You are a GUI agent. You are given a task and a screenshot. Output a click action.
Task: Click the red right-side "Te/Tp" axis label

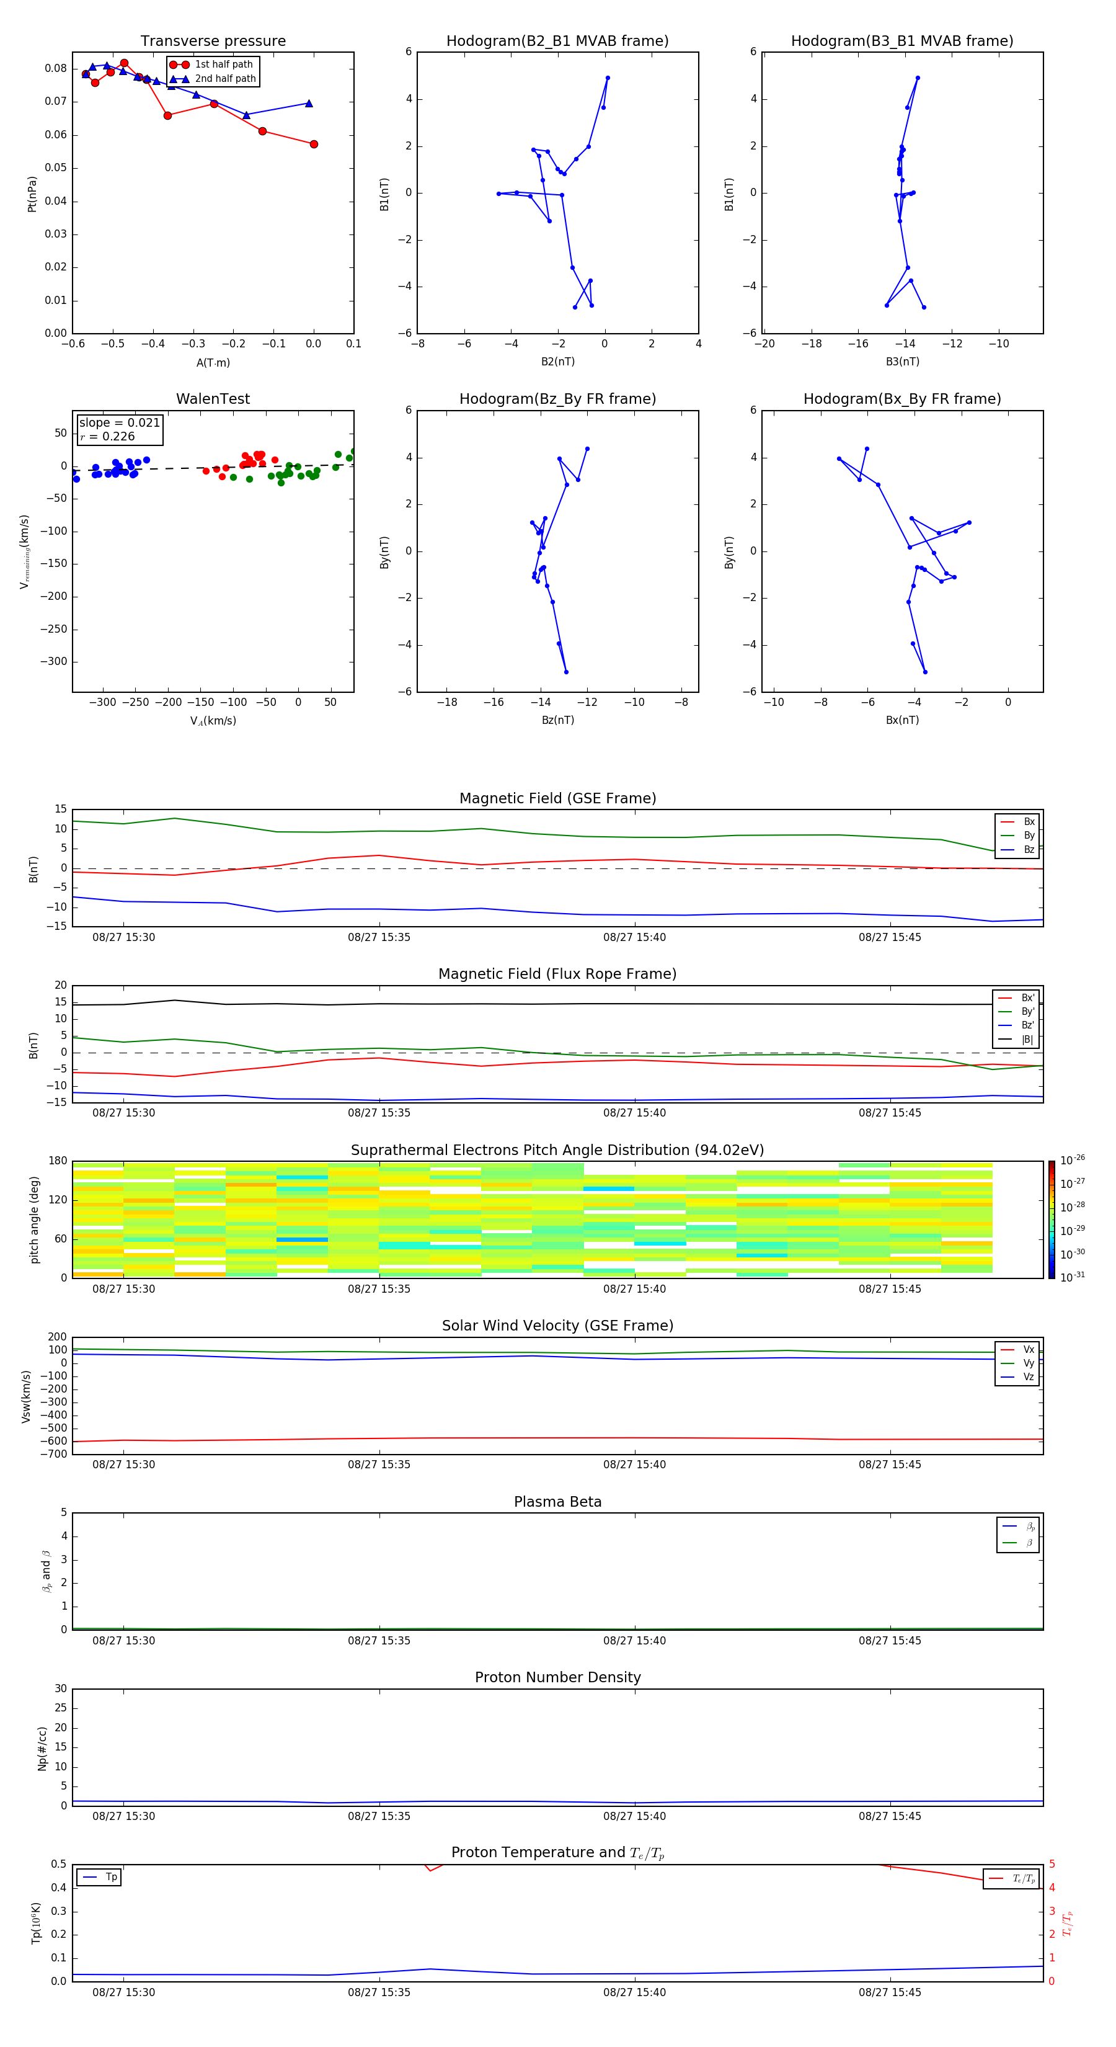pos(1068,1923)
